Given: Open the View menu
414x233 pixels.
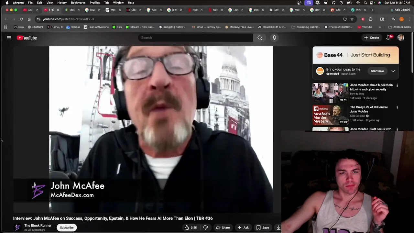Looking at the screenshot, I should [49, 3].
